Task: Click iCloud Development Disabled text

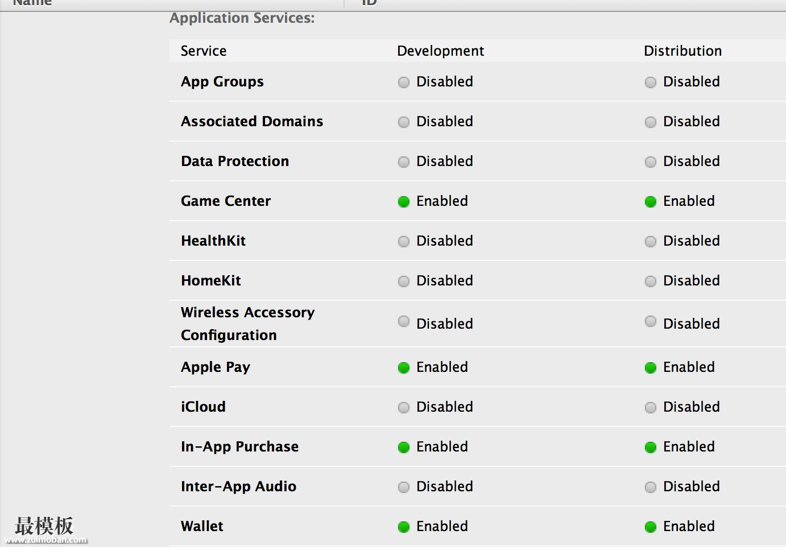Action: [445, 407]
